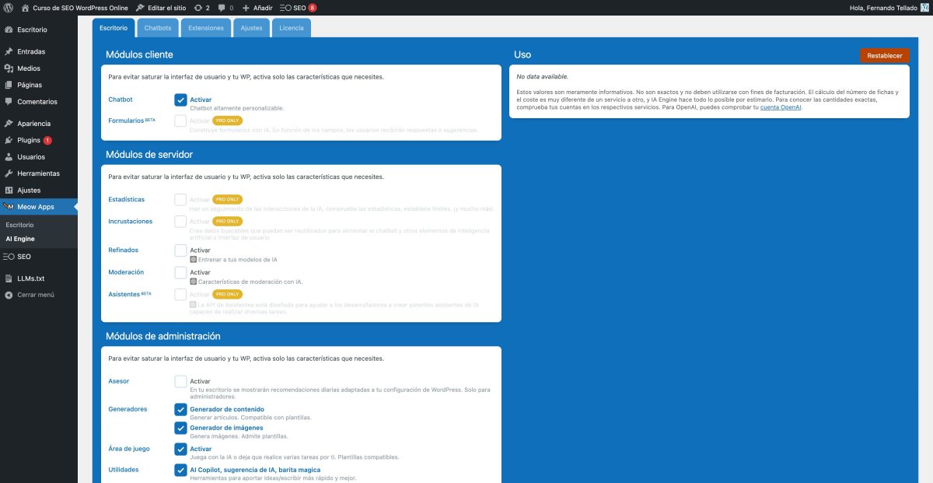Click the Plugins update count badge
933x483 pixels.
(47, 141)
